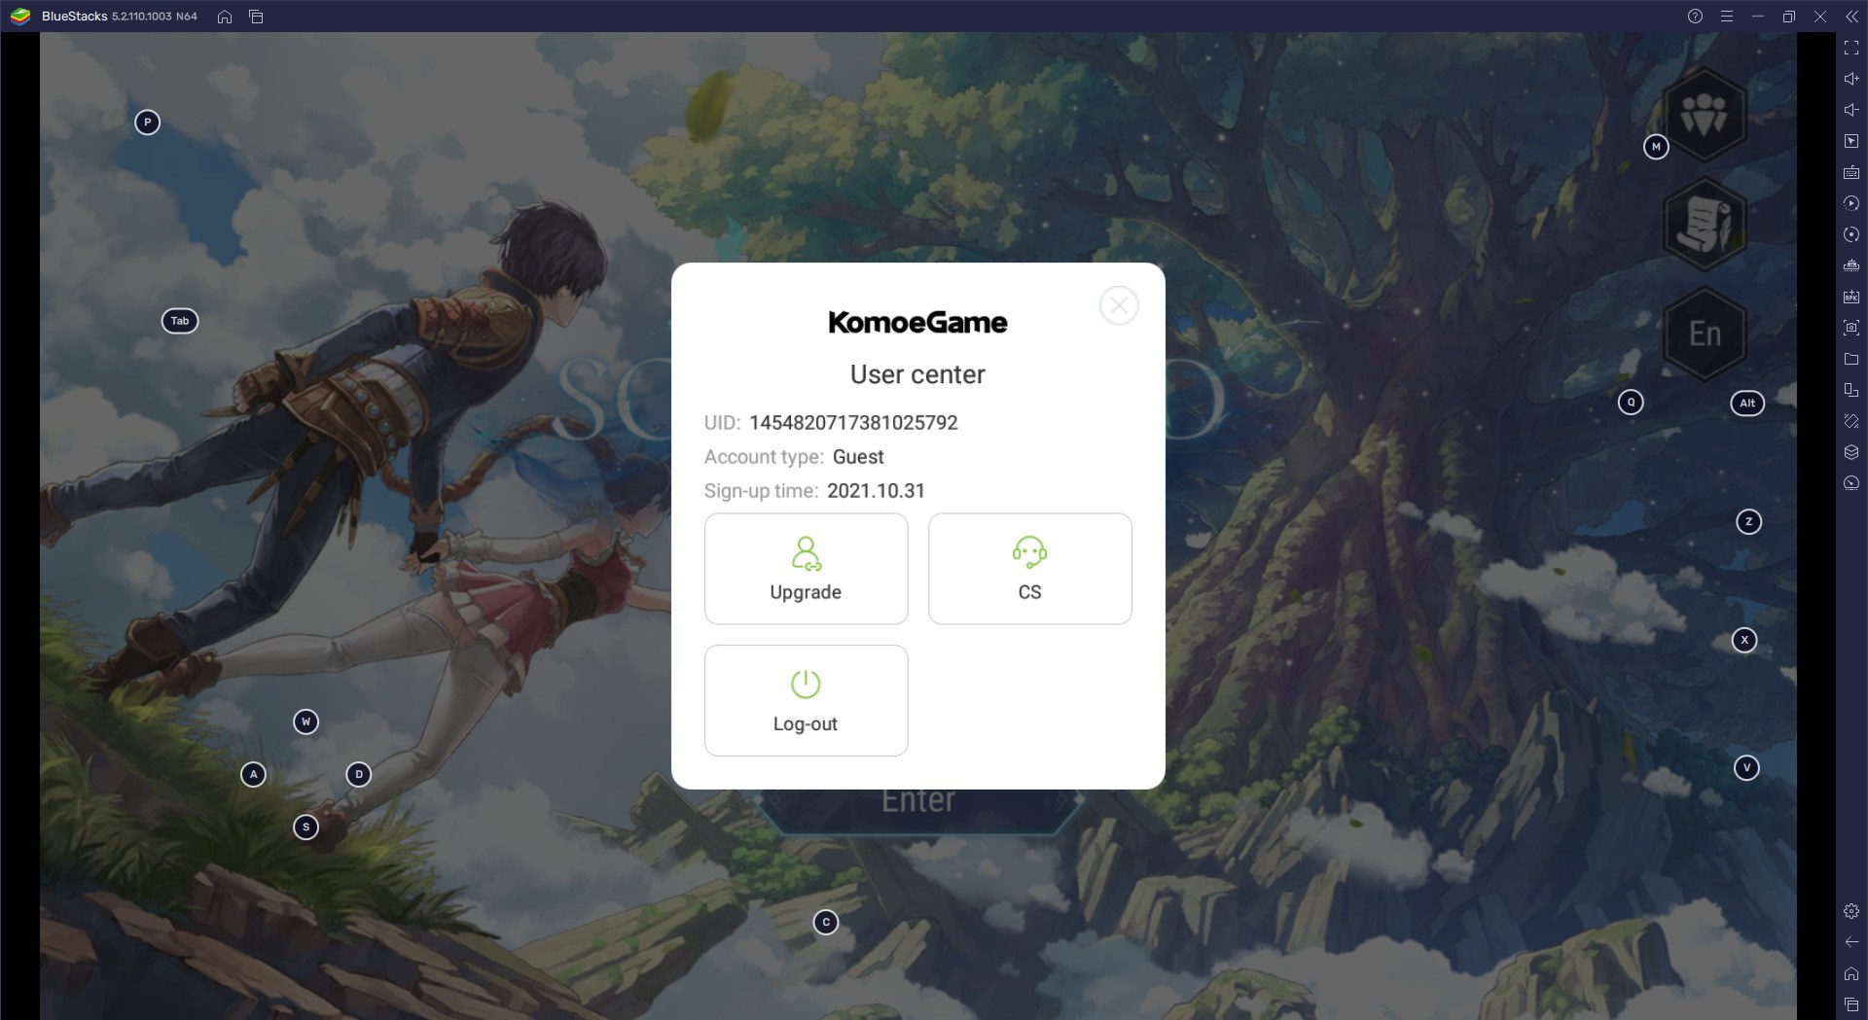Click the Install APK icon
Screen dimensions: 1868x1020
pyautogui.click(x=1851, y=297)
